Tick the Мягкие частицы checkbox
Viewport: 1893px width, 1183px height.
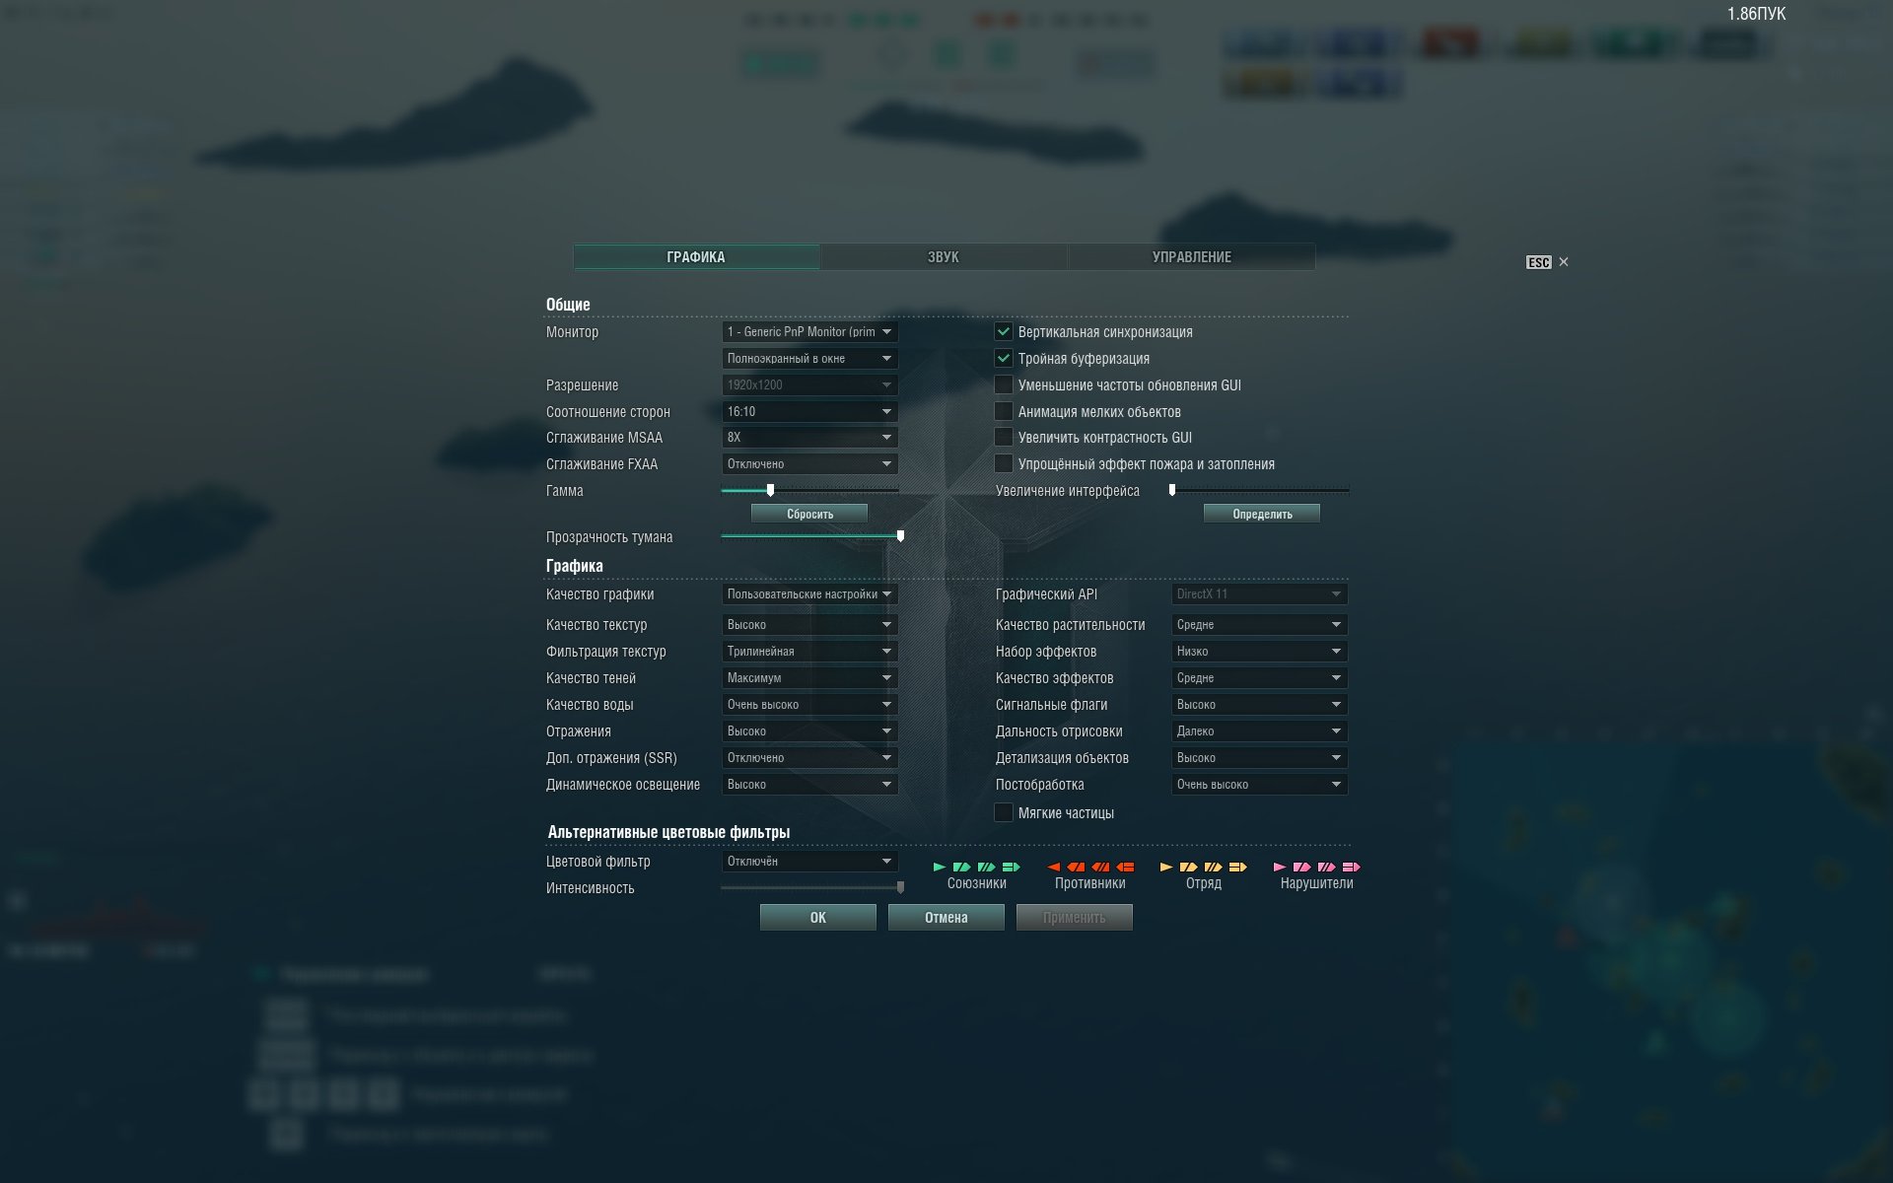pos(1004,812)
